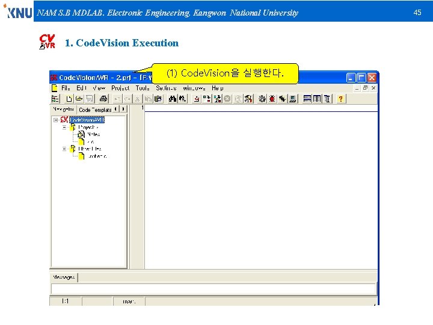Image resolution: width=433 pixels, height=325 pixels.
Task: Switch to the Code Templates tab
Action: click(95, 110)
